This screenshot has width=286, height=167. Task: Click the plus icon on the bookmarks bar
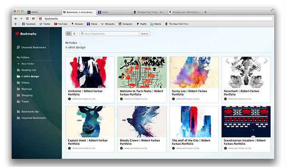[x=15, y=24]
